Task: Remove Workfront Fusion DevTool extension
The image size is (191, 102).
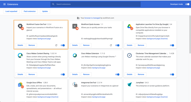Action: [x=32, y=45]
